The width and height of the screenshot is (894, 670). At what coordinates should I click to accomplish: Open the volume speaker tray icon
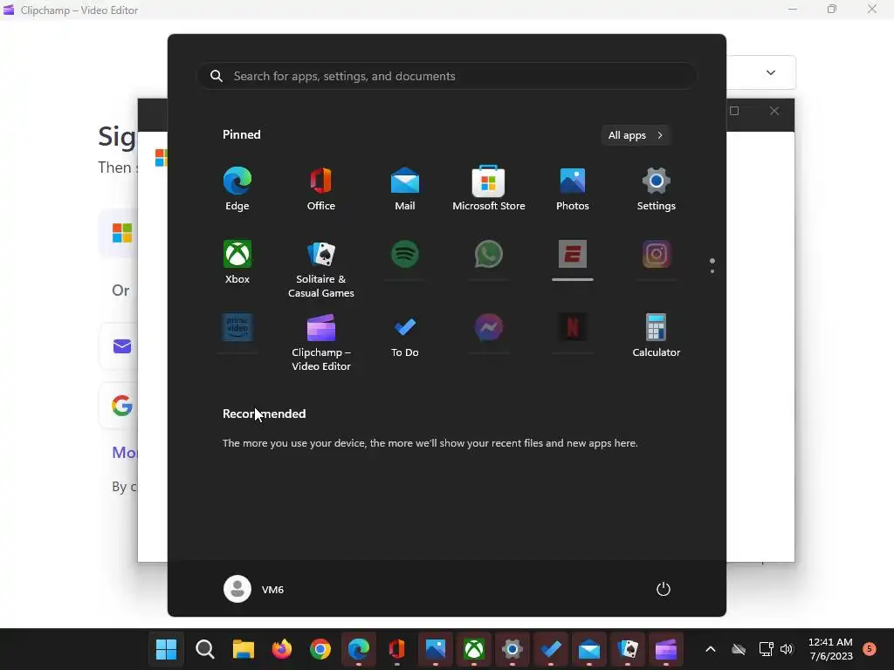pos(787,649)
